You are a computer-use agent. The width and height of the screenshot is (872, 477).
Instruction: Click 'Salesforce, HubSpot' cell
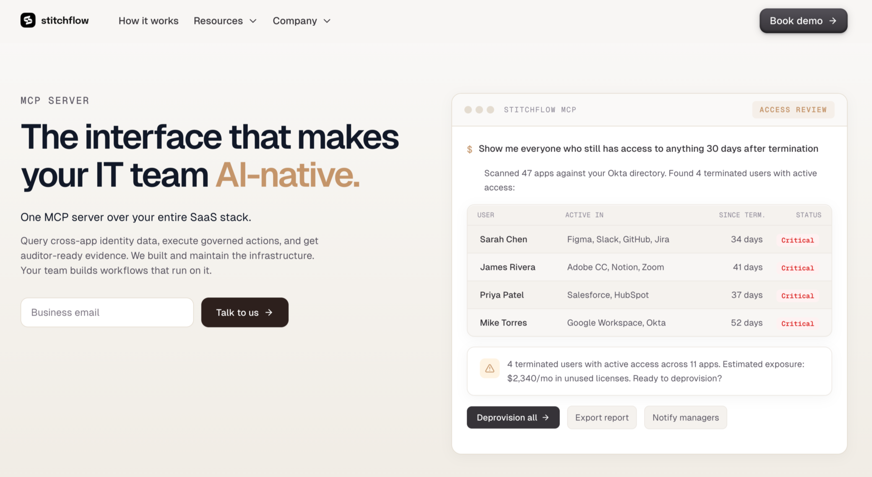click(608, 295)
